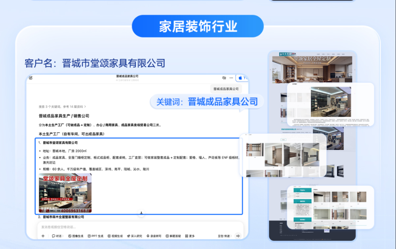Open the 豆包 快速 model dropdown

(225, 236)
